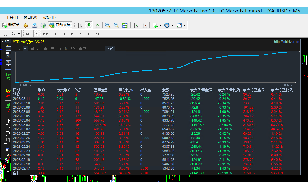Zoom in on the chart
The image size is (308, 182).
coord(108,25)
